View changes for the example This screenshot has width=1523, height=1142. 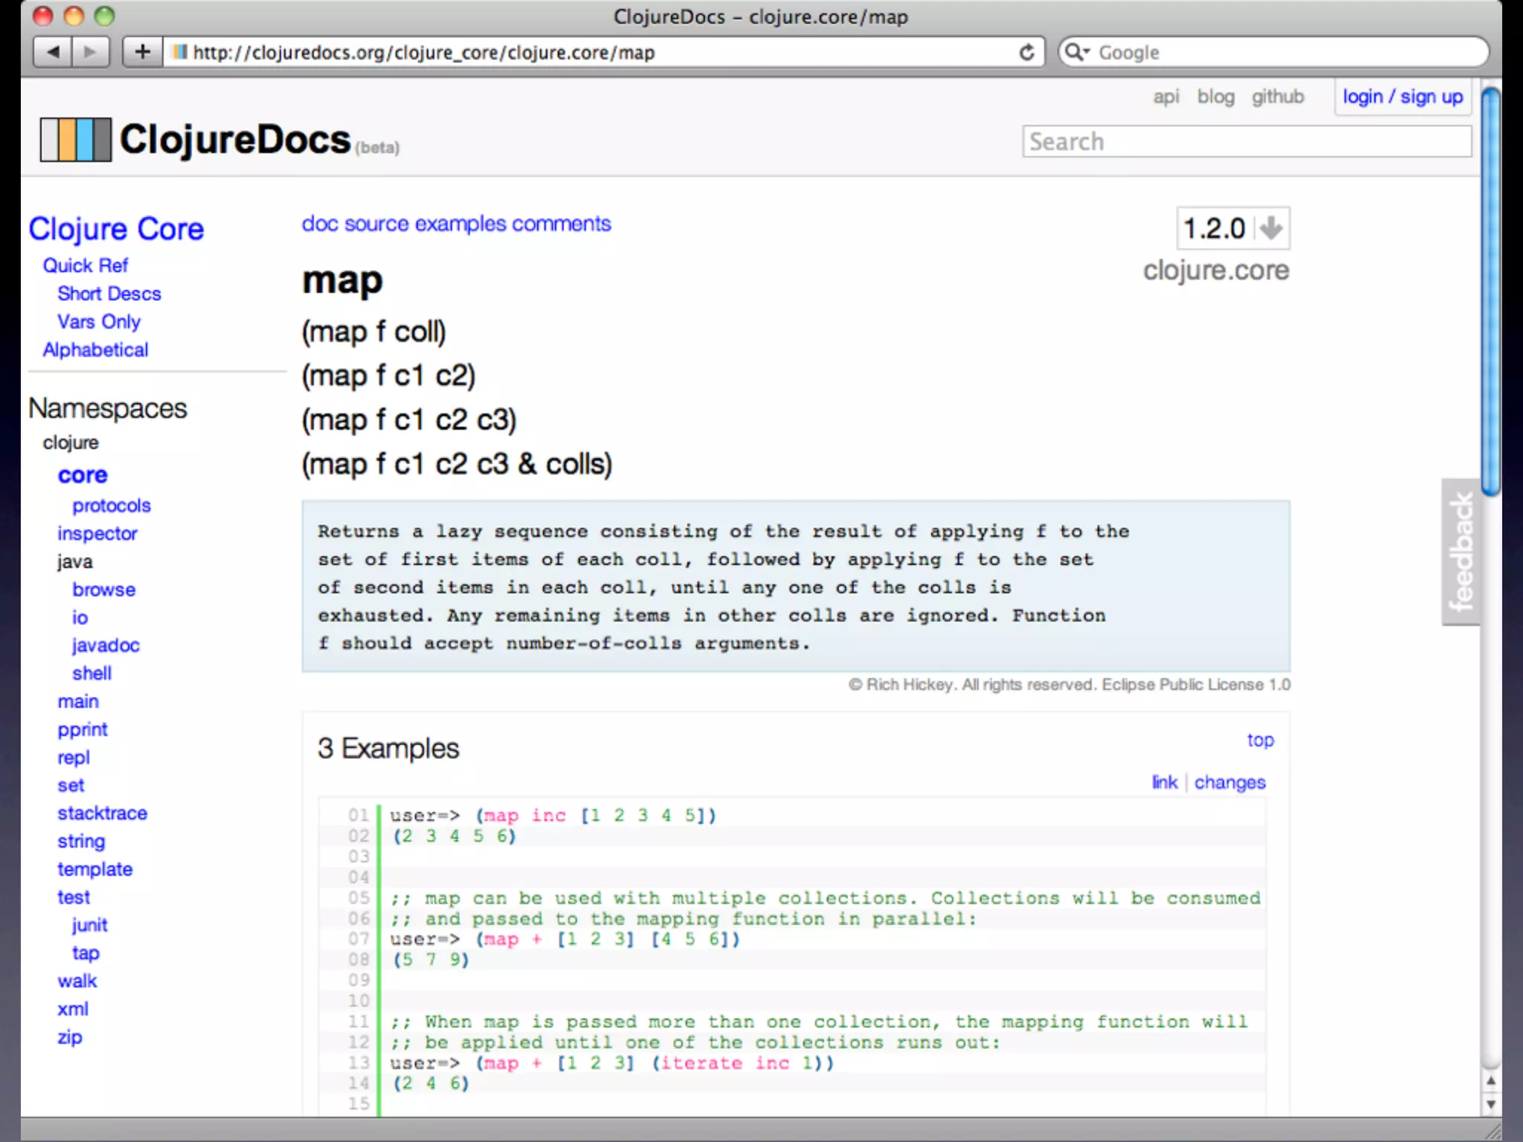[1230, 782]
